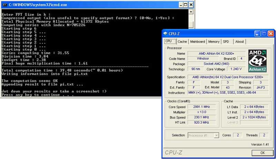Select the SPD tab
Screen dimensions: 276x159
226,42
